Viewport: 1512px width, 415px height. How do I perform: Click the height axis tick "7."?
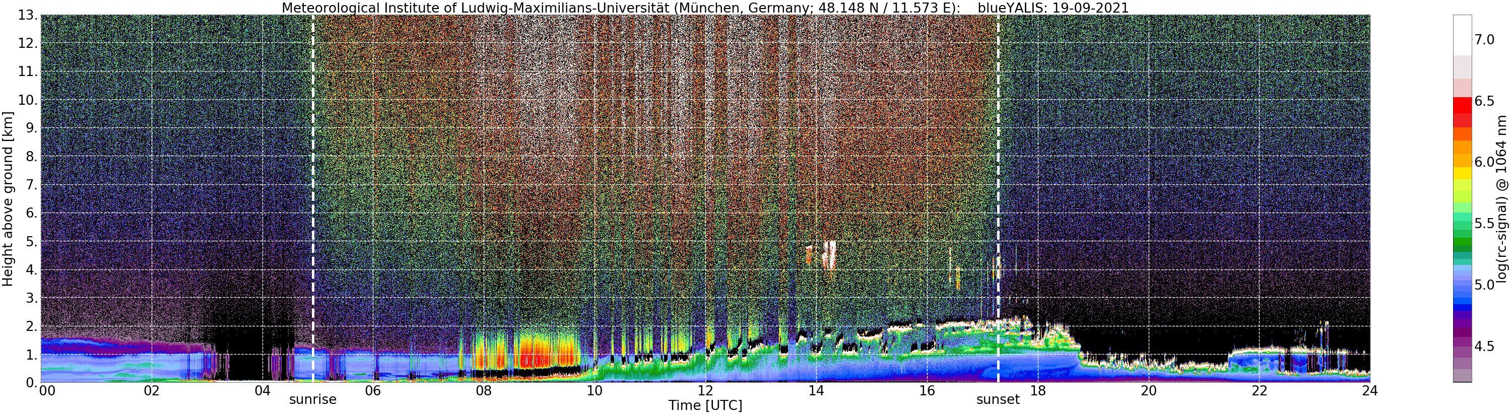point(31,185)
